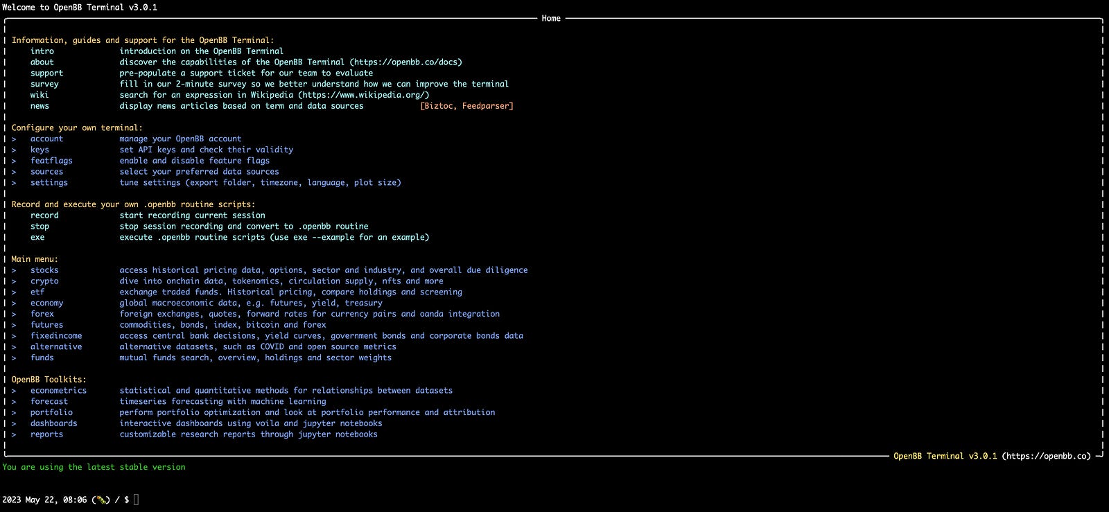This screenshot has height=512, width=1109.
Task: Click the 'sources' menu entry
Action: (x=46, y=172)
